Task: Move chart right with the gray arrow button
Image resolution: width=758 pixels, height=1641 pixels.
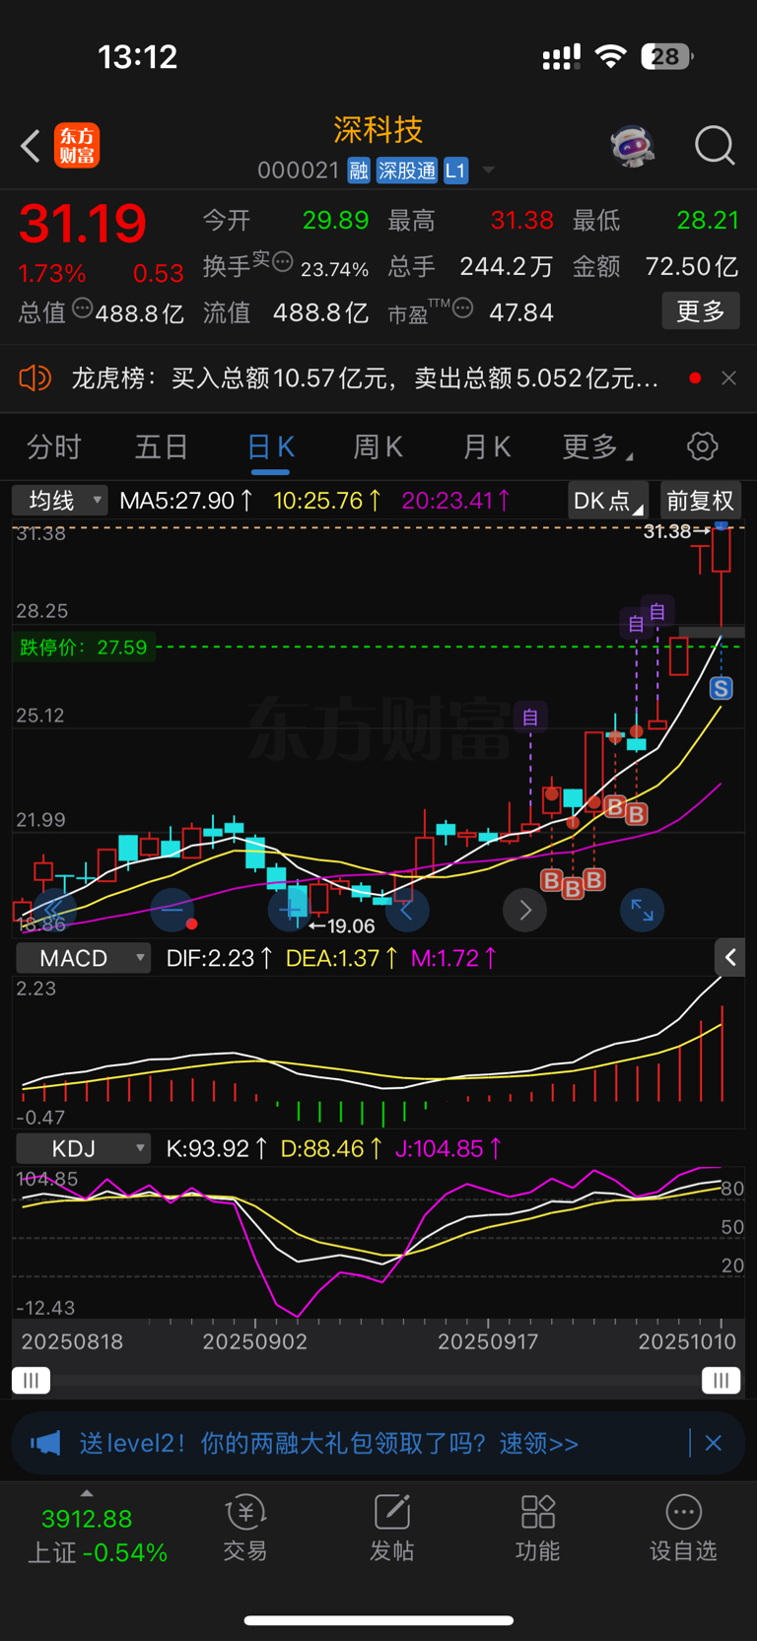Action: [x=524, y=910]
